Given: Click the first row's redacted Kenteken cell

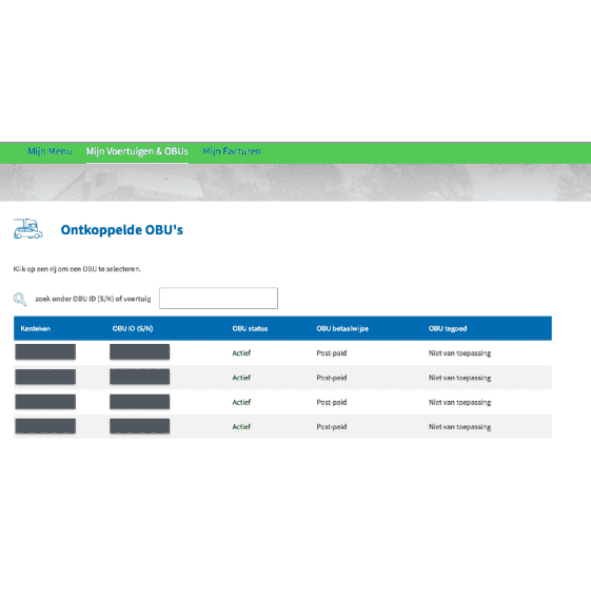Looking at the screenshot, I should 45,352.
